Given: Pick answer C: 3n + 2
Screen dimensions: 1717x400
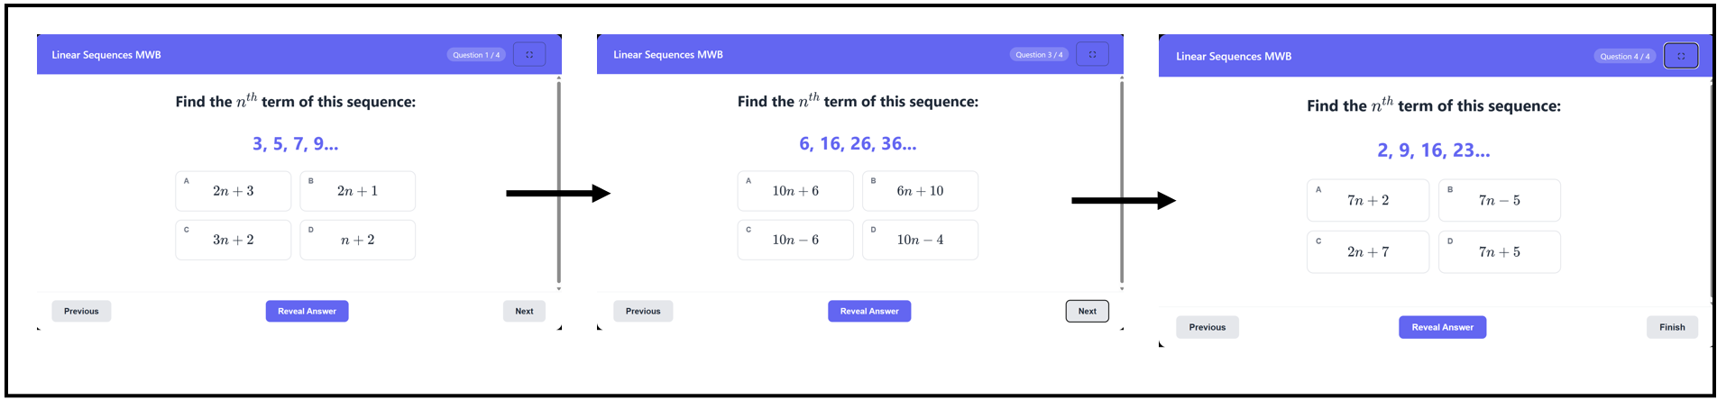Looking at the screenshot, I should pyautogui.click(x=234, y=240).
